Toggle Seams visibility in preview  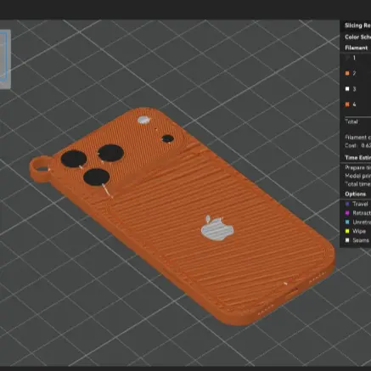347,240
